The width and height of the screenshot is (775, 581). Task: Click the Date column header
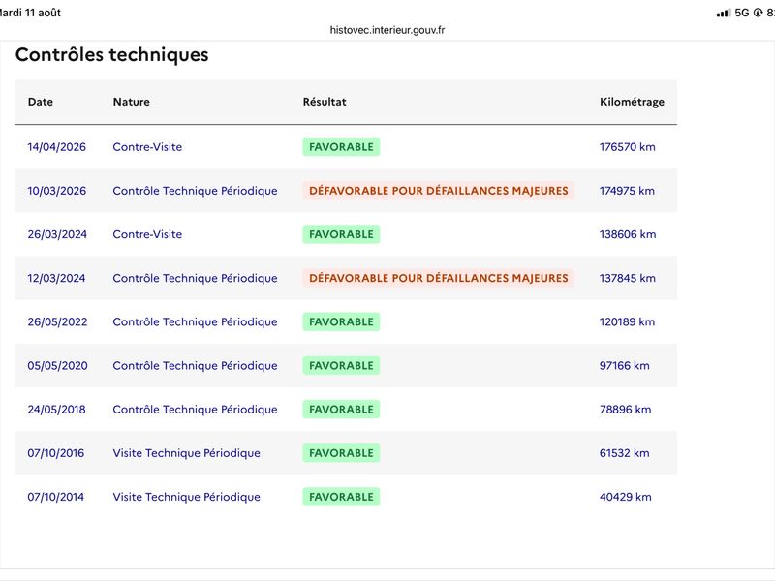(41, 102)
